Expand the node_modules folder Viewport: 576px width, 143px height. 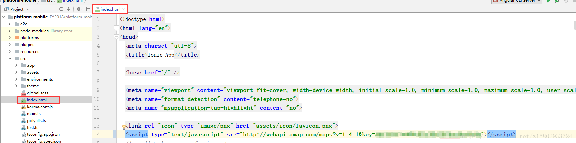(x=9, y=31)
